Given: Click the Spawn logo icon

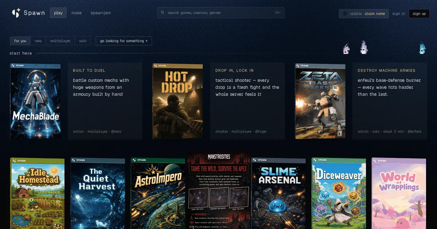Looking at the screenshot, I should [x=16, y=13].
